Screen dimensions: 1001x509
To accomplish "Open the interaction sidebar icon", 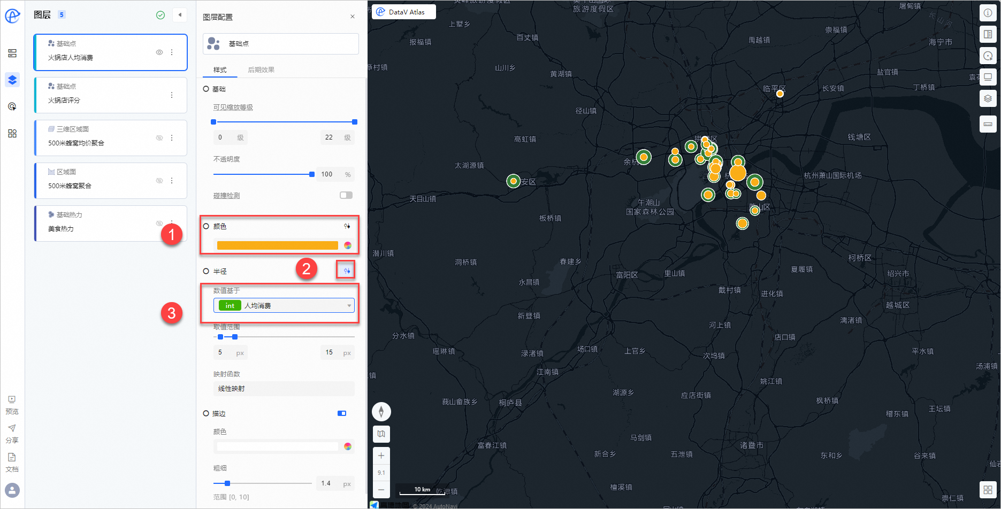I will pos(12,106).
